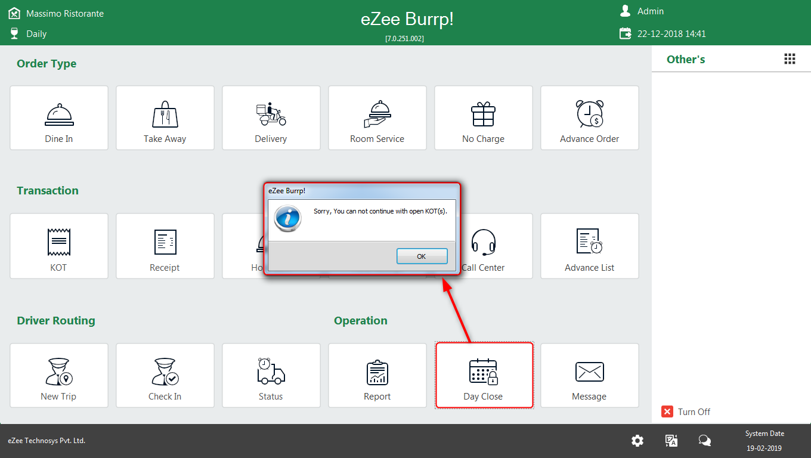Open the chat bubbles icon
This screenshot has width=811, height=458.
tap(705, 441)
